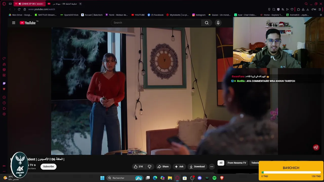Switch to the Arabic-titled second tab
This screenshot has height=182, width=324.
pyautogui.click(x=62, y=4)
